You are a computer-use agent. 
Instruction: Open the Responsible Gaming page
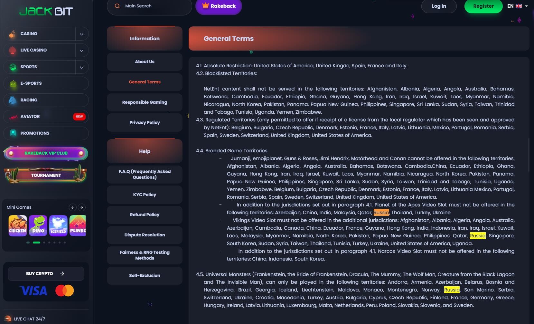145,102
